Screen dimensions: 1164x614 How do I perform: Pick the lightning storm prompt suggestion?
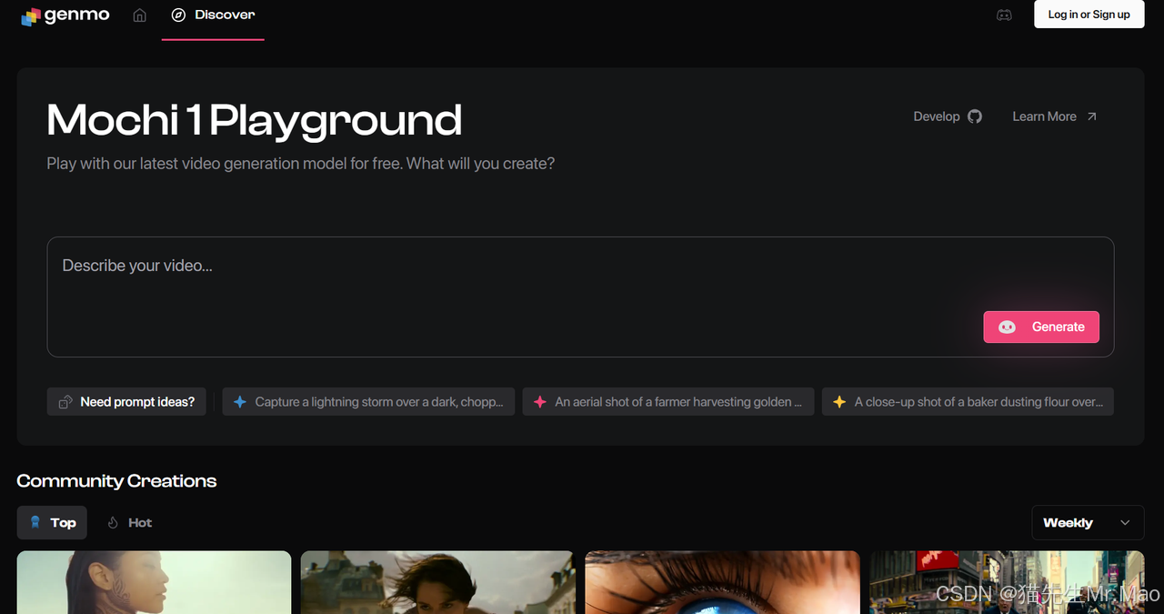click(368, 402)
